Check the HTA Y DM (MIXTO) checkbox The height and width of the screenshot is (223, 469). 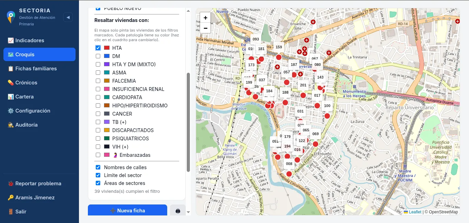[98, 64]
